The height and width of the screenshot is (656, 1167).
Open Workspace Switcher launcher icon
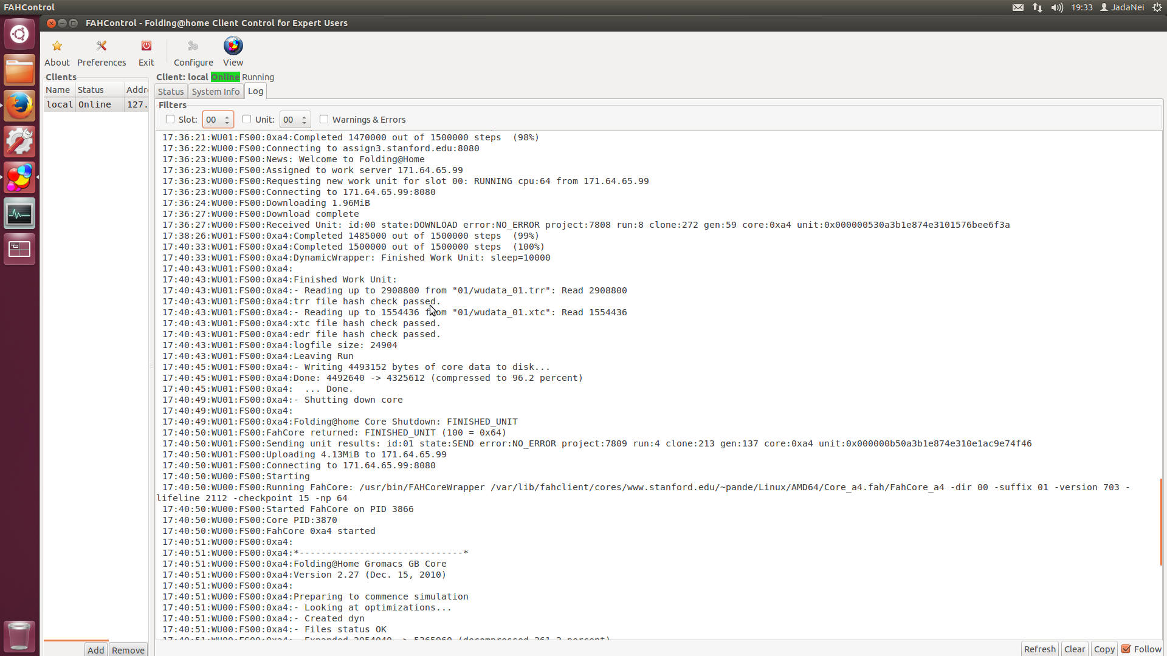tap(19, 249)
